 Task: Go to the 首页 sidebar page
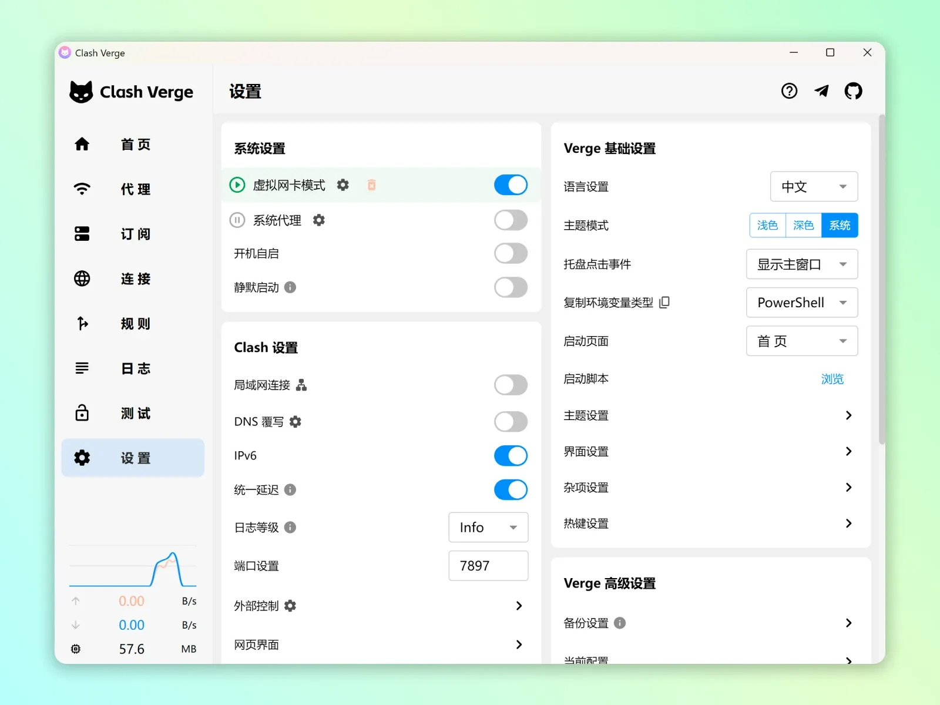click(133, 144)
